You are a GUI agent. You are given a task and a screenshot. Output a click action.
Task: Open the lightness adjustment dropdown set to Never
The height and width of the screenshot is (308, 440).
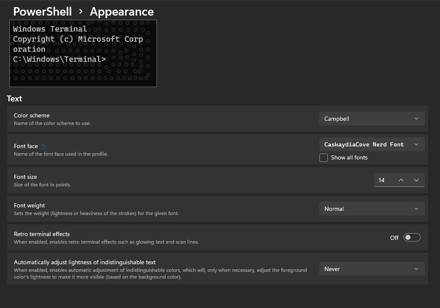[x=372, y=269]
